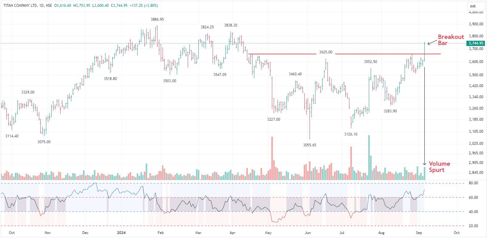Click 2,965.00 on the price scale
Screen dimensions: 488x238
476,153
